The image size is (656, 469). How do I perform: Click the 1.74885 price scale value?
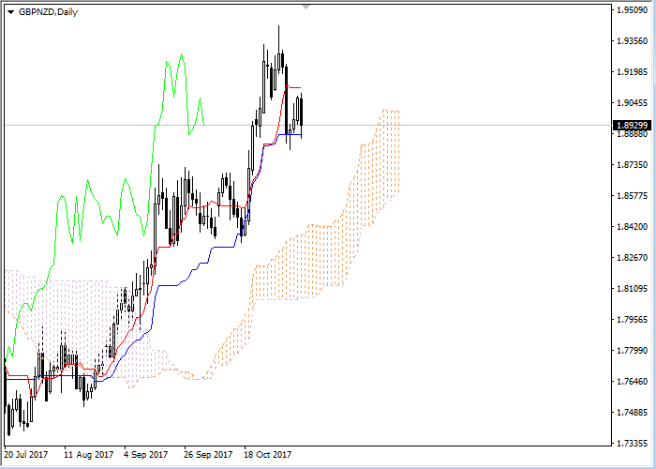coord(632,413)
